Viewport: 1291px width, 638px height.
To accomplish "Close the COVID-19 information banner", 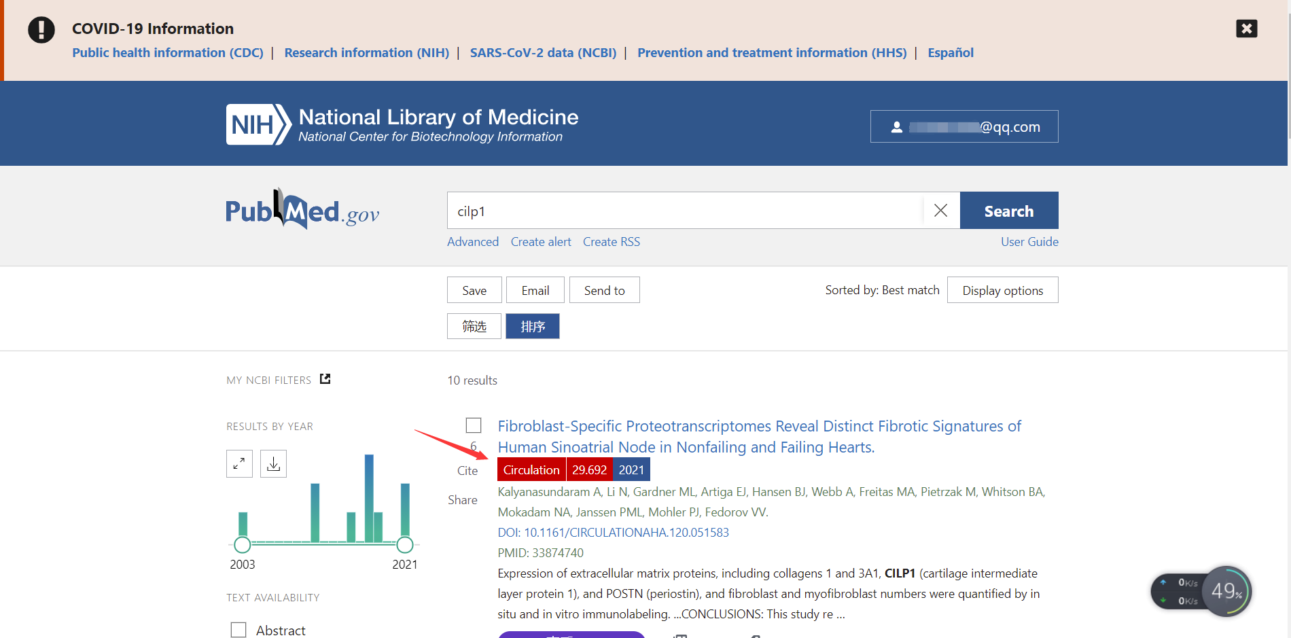I will (x=1246, y=29).
